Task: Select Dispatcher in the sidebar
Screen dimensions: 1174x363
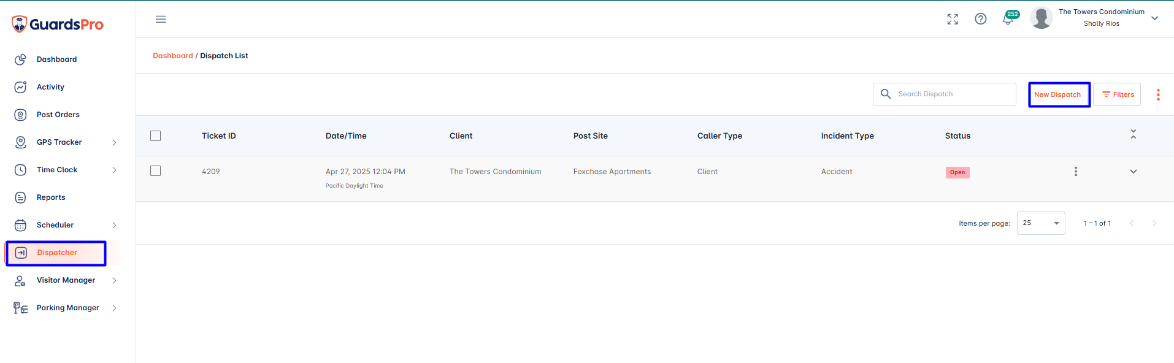Action: 56,253
